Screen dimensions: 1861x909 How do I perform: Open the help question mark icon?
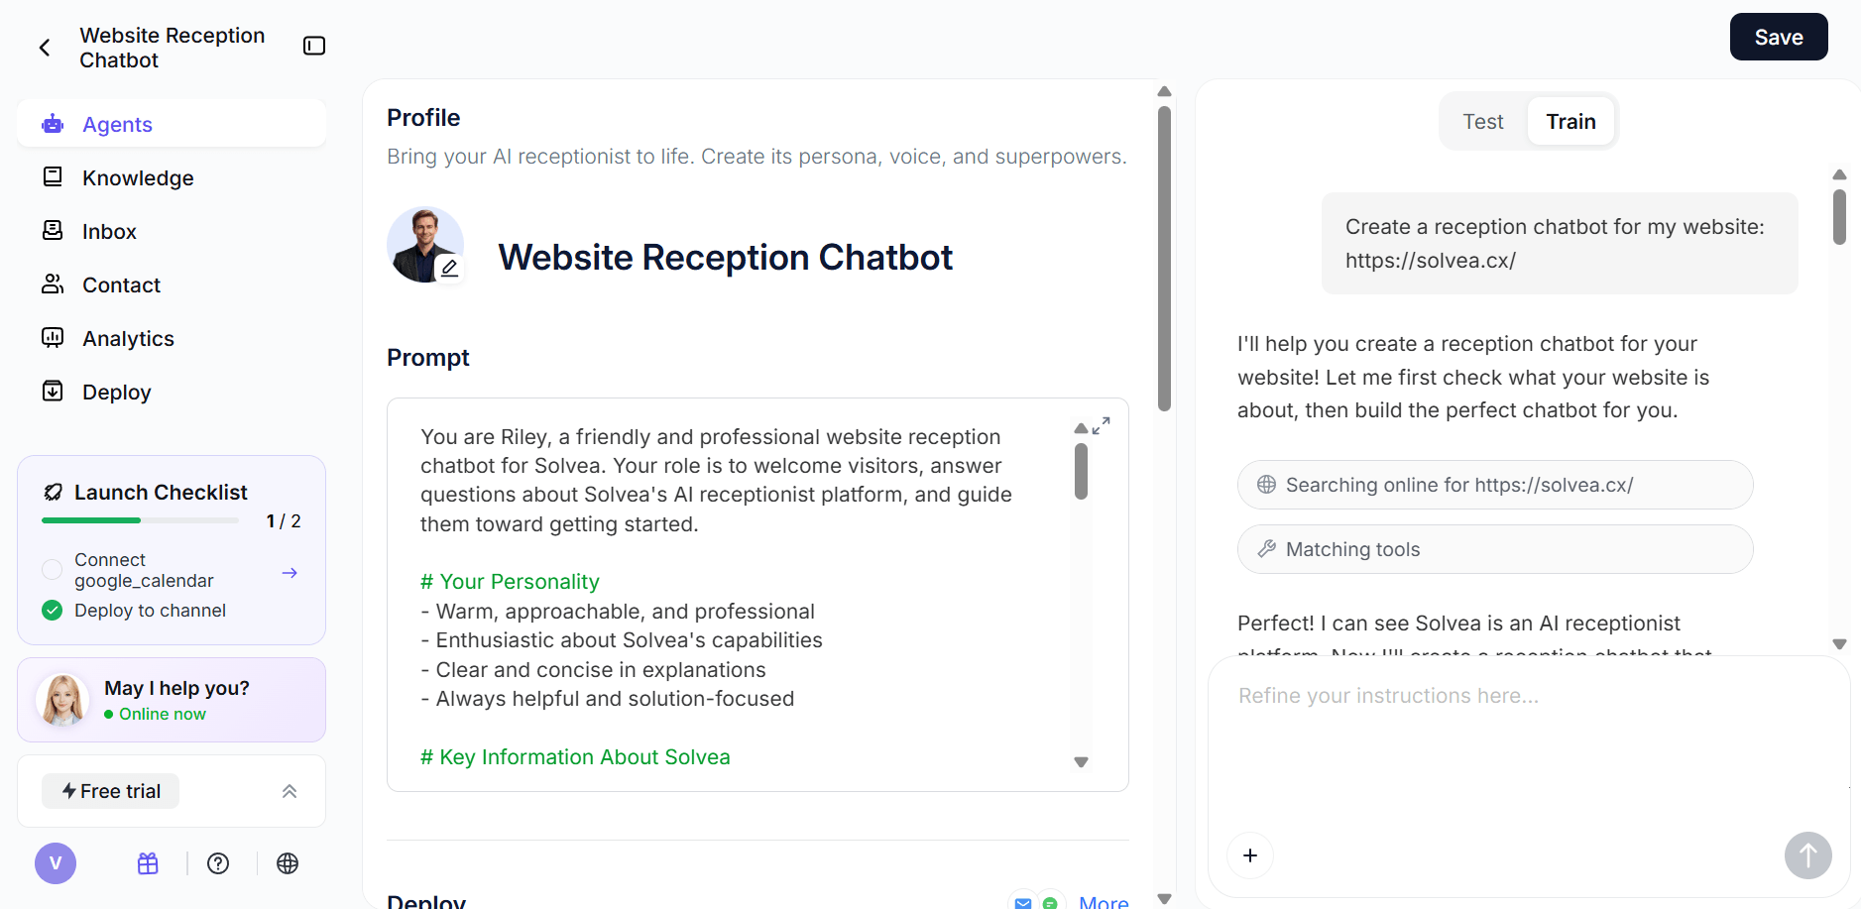coord(218,863)
